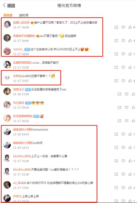Open avatar thumbnail of commenter 乔菲兰

tap(7, 198)
